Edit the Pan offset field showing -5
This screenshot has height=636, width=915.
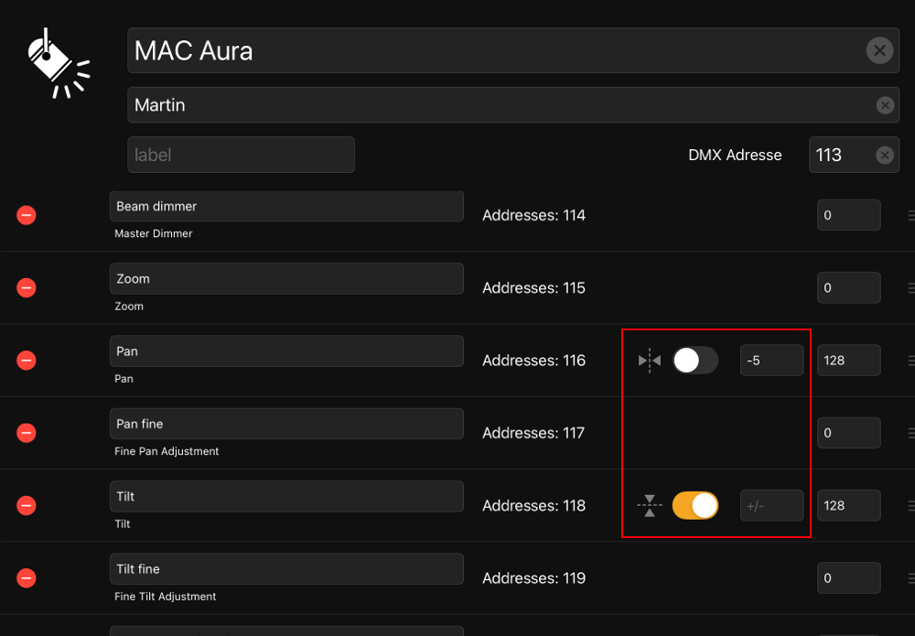pyautogui.click(x=771, y=361)
